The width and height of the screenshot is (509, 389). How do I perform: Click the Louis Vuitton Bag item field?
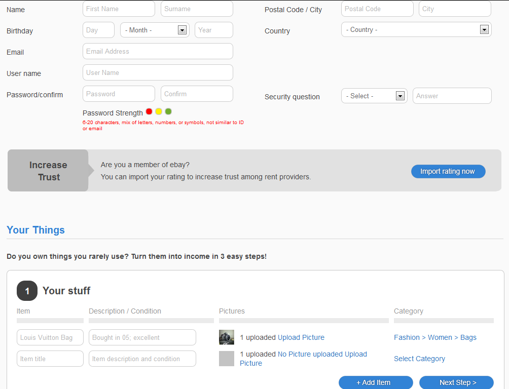[x=50, y=337]
